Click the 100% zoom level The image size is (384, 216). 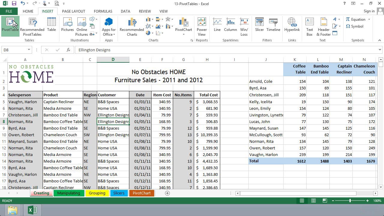coord(377,201)
